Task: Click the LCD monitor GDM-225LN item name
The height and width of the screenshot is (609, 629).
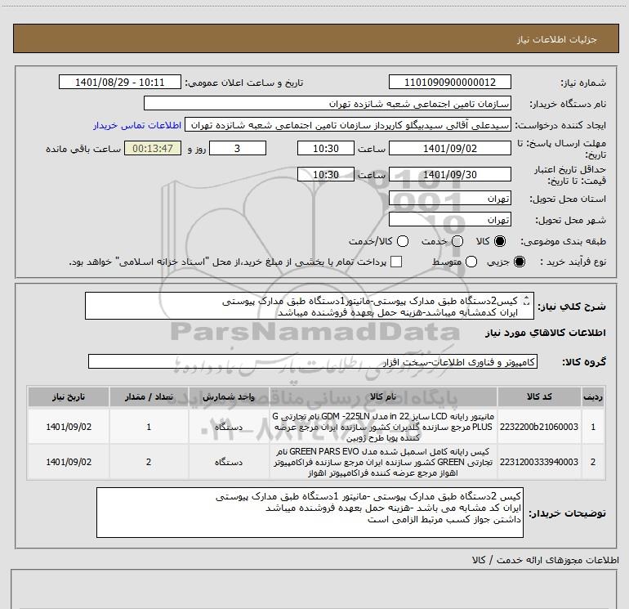Action: coord(383,427)
